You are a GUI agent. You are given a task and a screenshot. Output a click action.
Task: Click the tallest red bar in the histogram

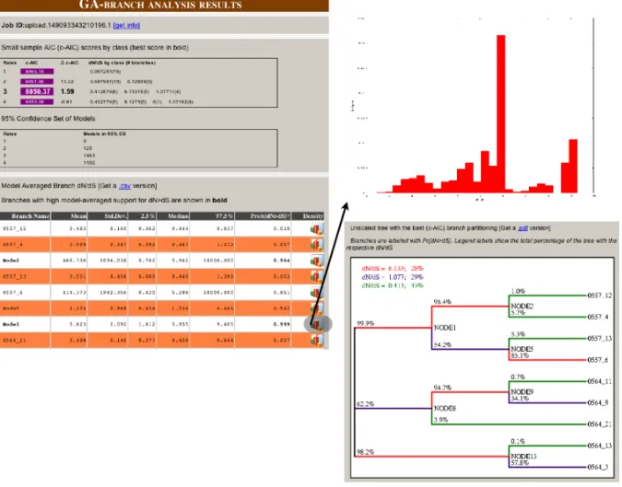(501, 114)
